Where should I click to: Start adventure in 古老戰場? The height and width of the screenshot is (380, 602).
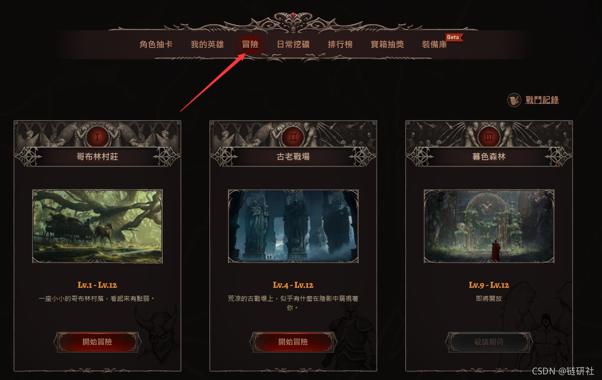point(293,342)
